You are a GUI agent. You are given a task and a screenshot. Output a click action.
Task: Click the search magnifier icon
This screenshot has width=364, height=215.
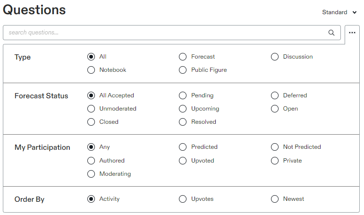pyautogui.click(x=331, y=33)
